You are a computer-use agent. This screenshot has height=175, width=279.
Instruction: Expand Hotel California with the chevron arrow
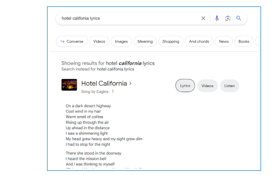pos(131,83)
